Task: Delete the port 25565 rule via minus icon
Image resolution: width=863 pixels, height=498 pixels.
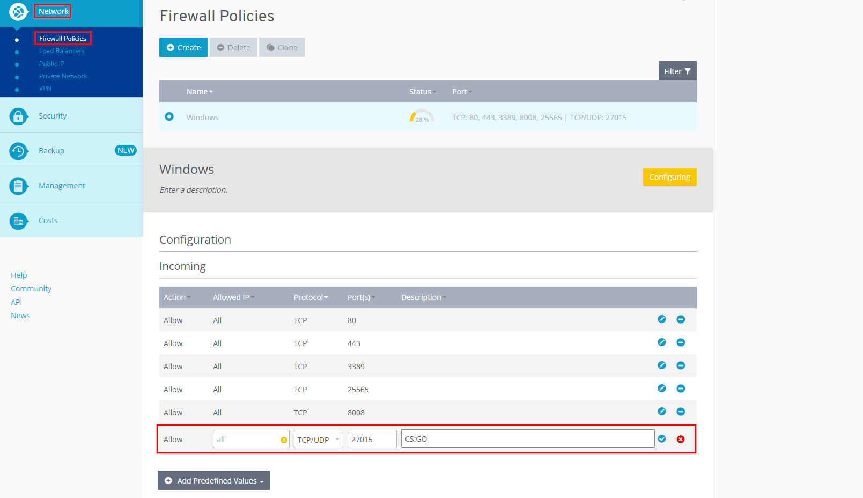Action: [681, 389]
